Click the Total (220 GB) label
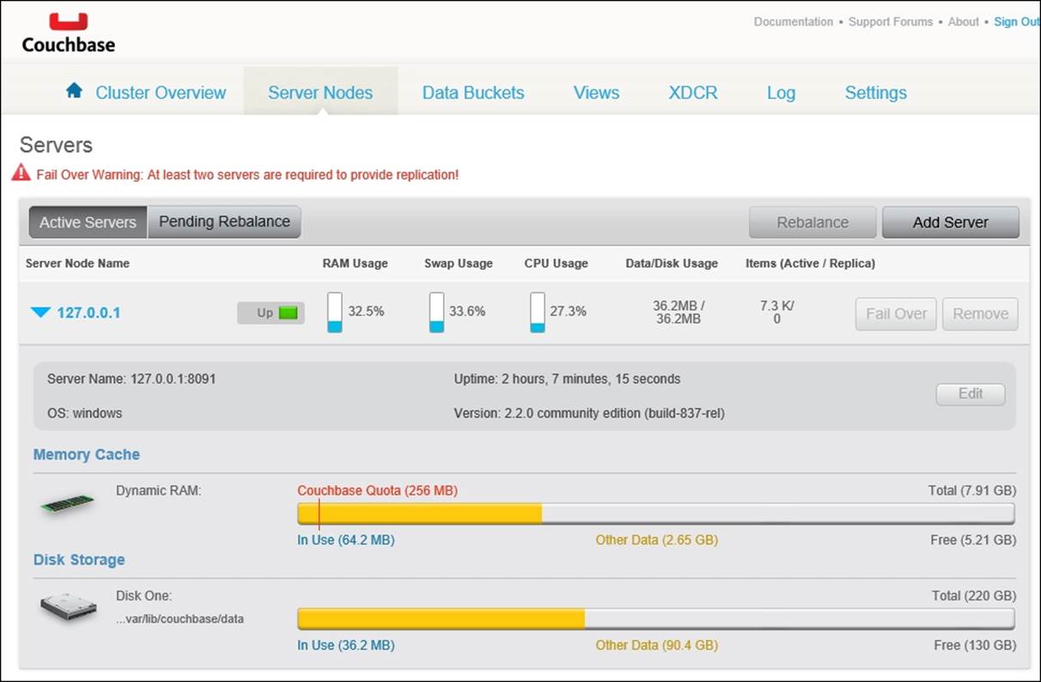 (974, 595)
